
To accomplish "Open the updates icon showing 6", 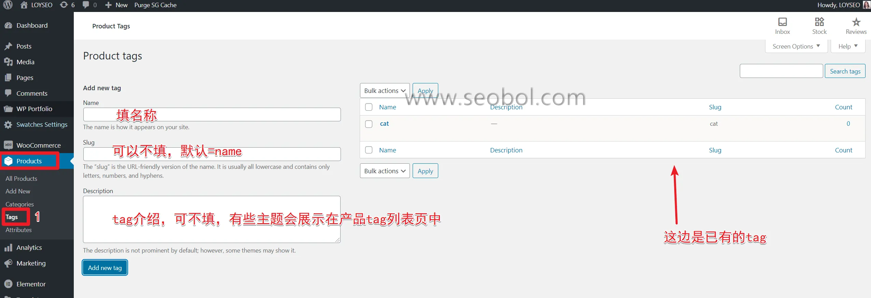I will pyautogui.click(x=64, y=5).
